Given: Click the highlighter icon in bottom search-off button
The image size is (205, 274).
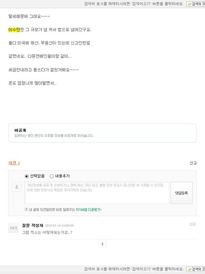Looking at the screenshot, I should (190, 269).
